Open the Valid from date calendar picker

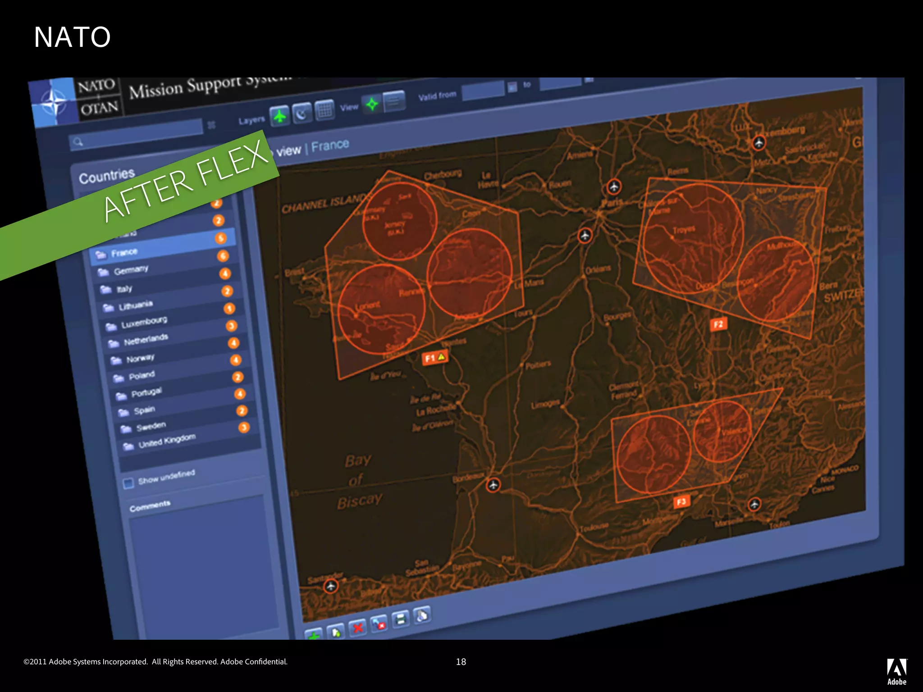coord(512,87)
